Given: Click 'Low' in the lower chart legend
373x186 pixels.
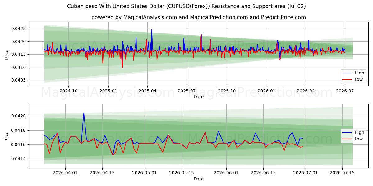Looking at the screenshot, I should pyautogui.click(x=359, y=139).
